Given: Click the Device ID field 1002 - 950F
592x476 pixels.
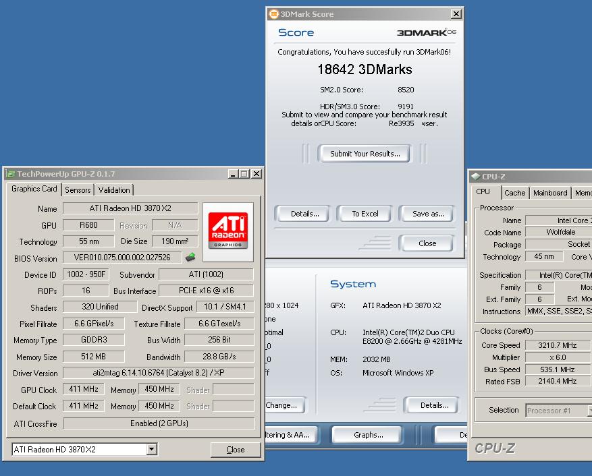Looking at the screenshot, I should pyautogui.click(x=86, y=274).
